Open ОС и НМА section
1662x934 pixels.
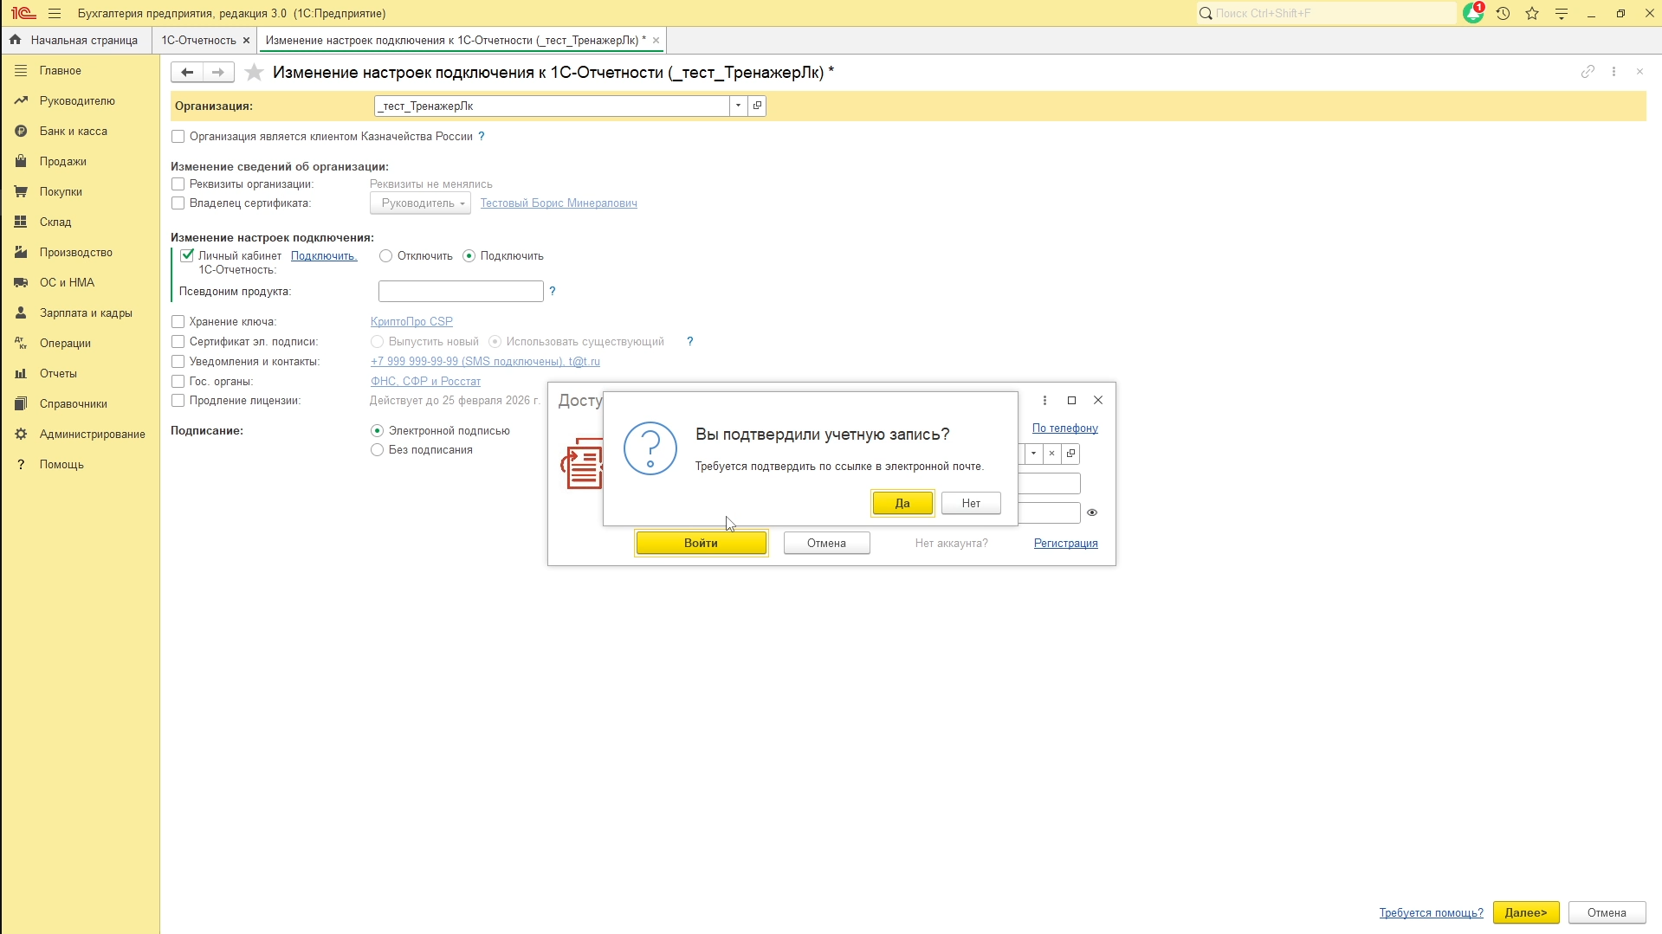(81, 282)
